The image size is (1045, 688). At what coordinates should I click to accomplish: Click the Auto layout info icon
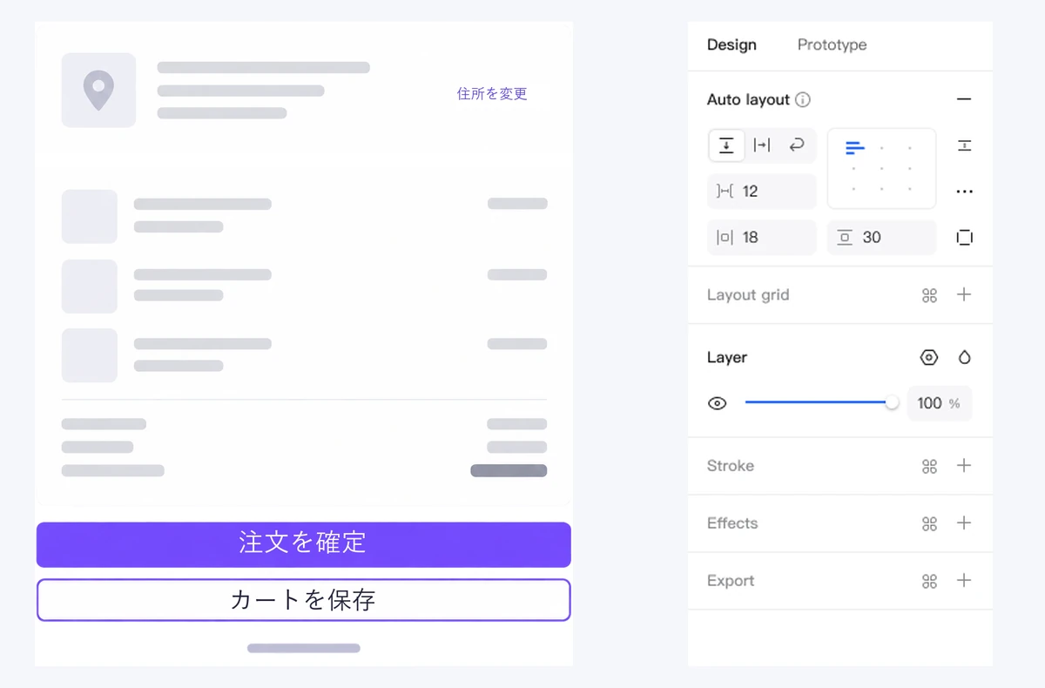click(803, 99)
